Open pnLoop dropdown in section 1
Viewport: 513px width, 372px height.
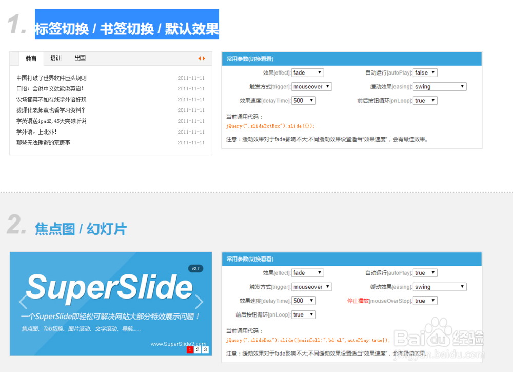(x=425, y=100)
